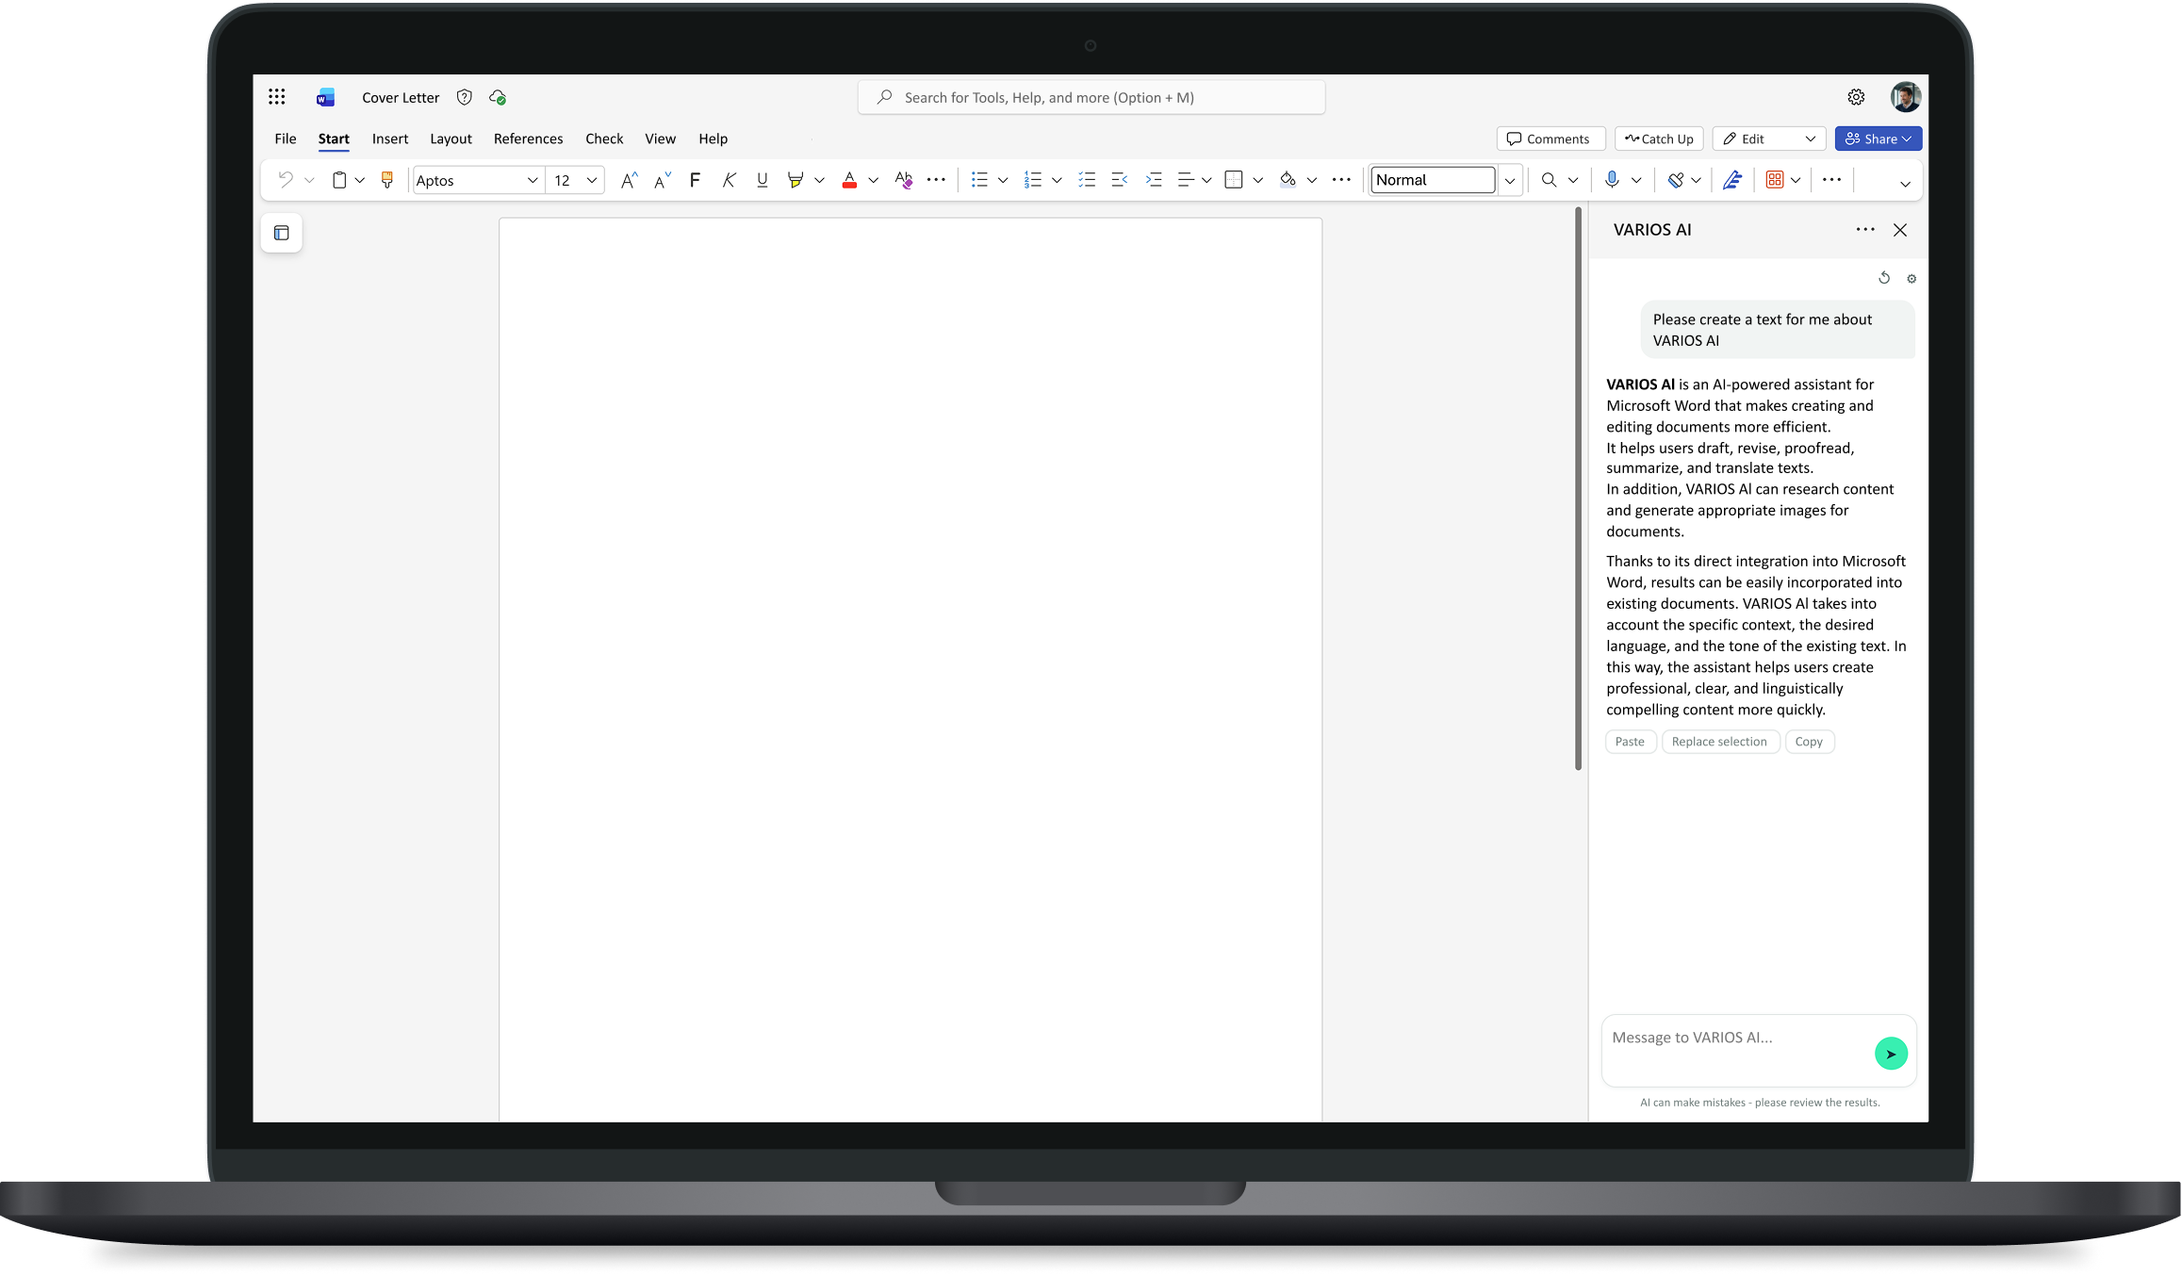
Task: Toggle bold formatting
Action: (x=695, y=179)
